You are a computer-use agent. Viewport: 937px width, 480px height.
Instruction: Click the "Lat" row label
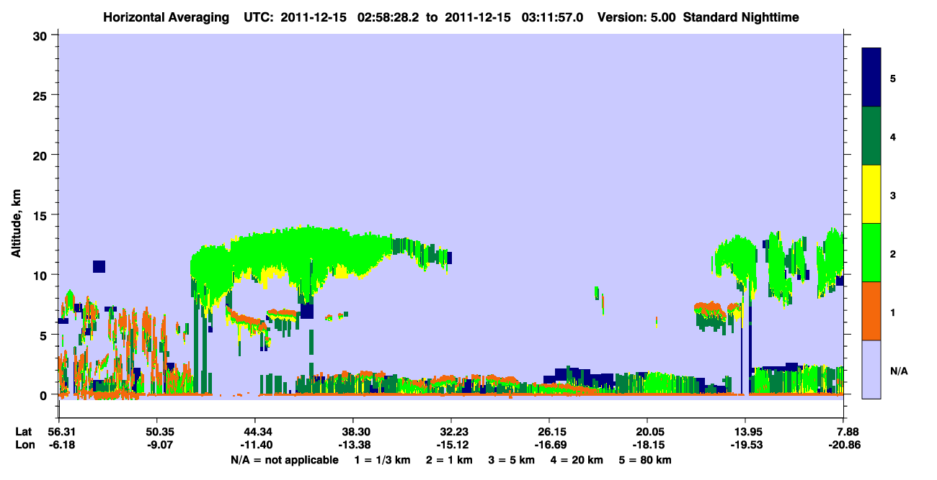pos(24,432)
